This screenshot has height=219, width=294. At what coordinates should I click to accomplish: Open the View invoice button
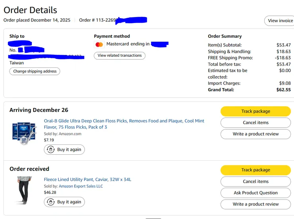click(280, 21)
